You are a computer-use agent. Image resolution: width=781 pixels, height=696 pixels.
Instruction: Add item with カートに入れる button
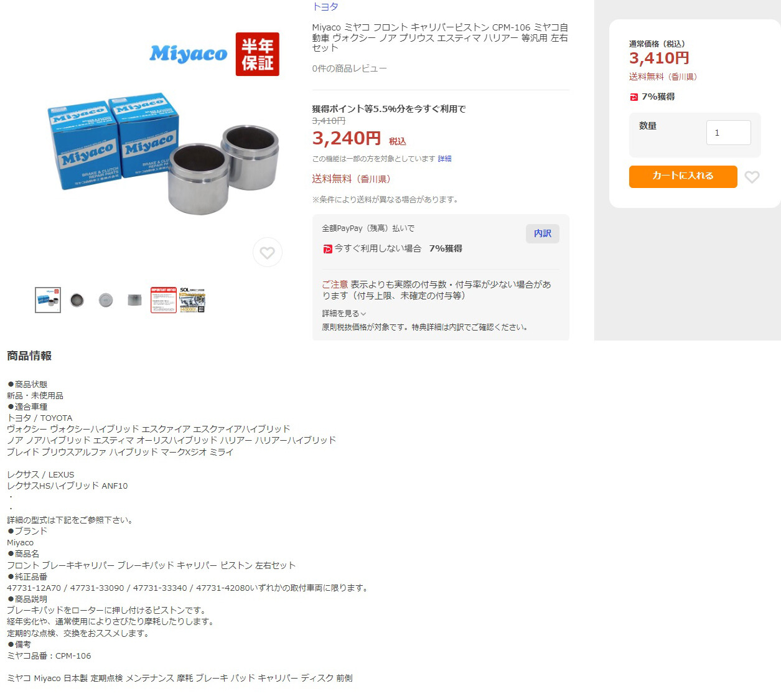pyautogui.click(x=683, y=176)
